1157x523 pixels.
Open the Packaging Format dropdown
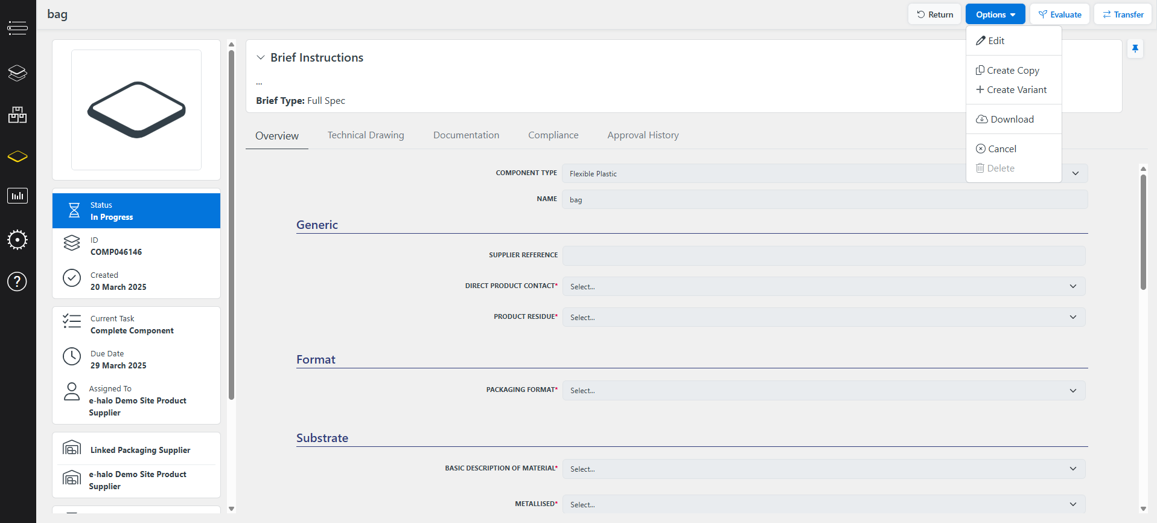(824, 390)
